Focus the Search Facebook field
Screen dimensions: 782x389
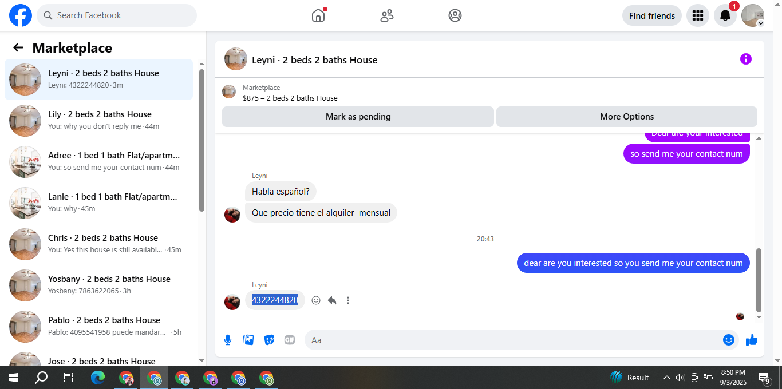tap(117, 15)
